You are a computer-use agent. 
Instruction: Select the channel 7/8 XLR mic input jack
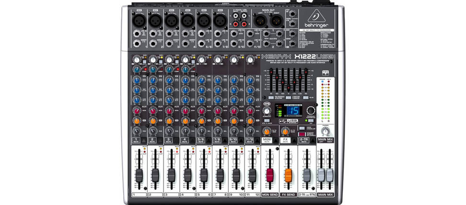[220, 21]
